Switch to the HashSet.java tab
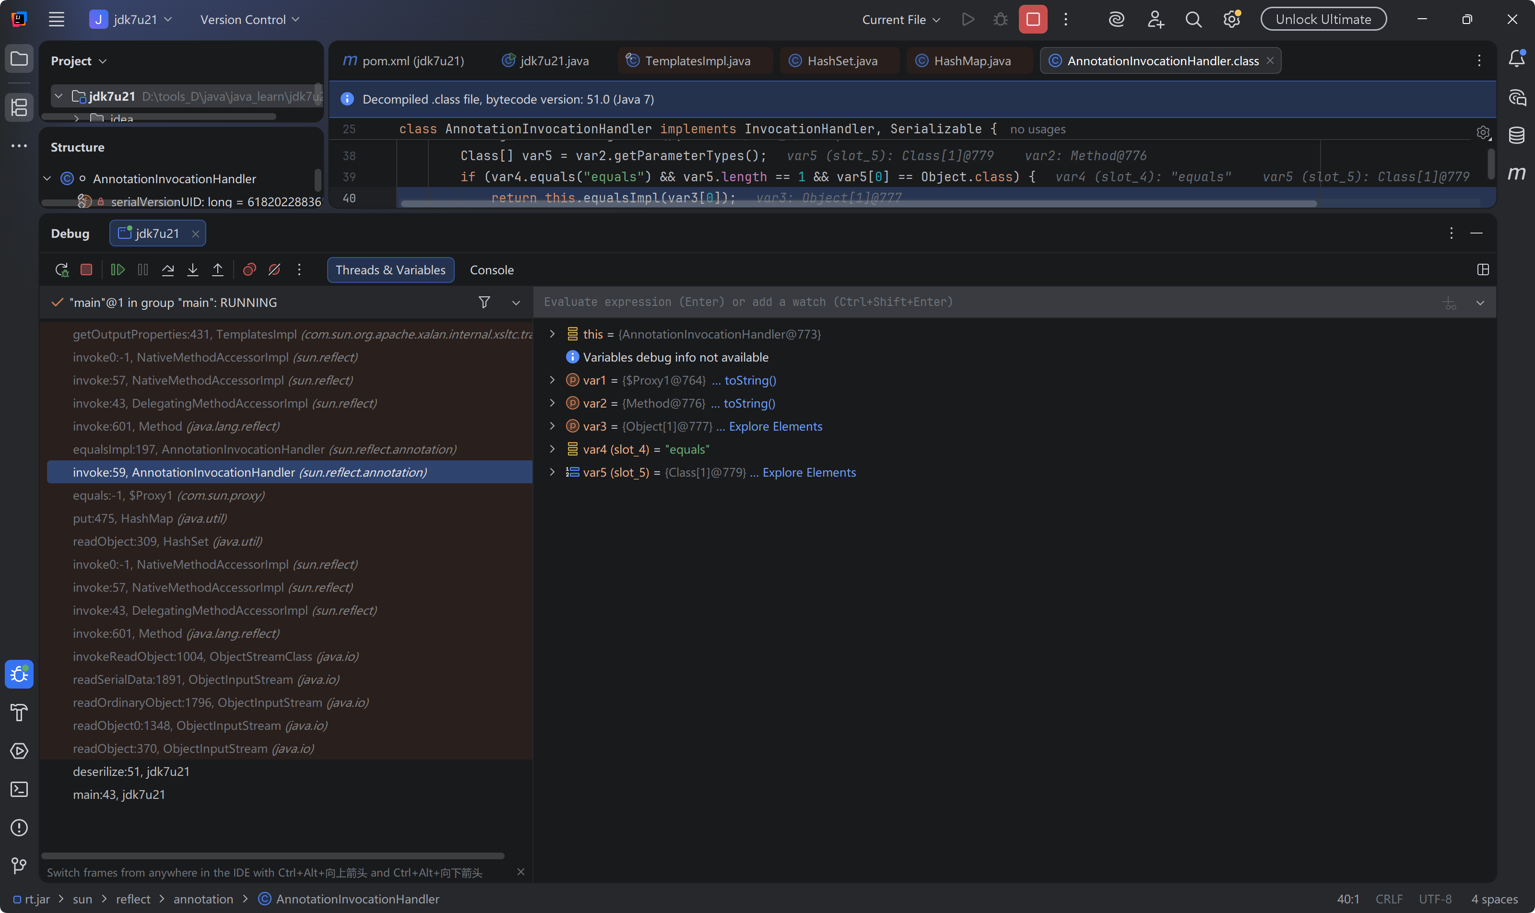1535x913 pixels. 839,60
